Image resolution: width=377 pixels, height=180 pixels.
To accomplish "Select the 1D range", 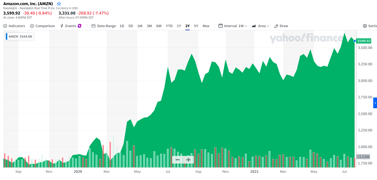I will (122, 26).
